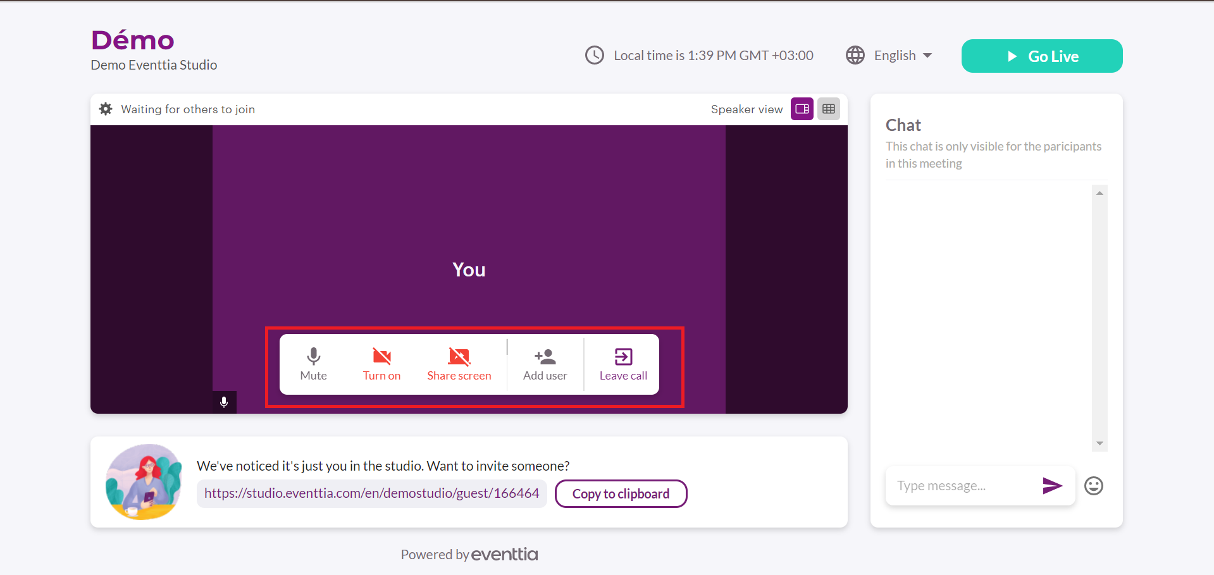Focus the Type message input field
Image resolution: width=1214 pixels, height=575 pixels.
point(962,486)
